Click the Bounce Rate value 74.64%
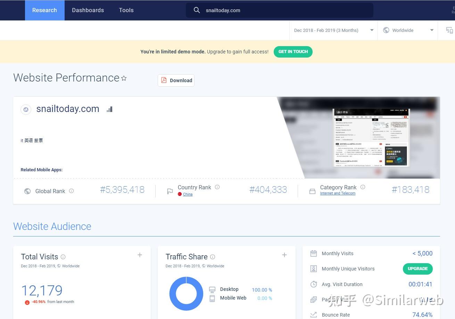 click(x=422, y=315)
